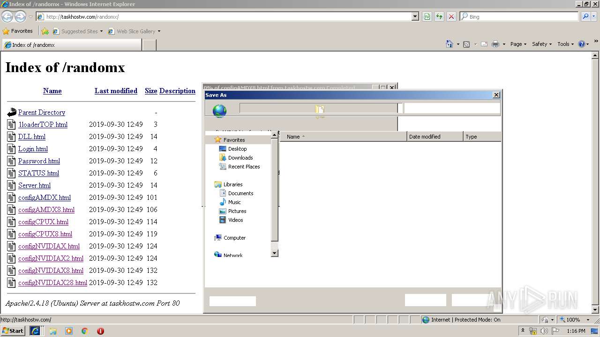The image size is (600, 337).
Task: Select Recent Places in Save As pane
Action: click(x=244, y=167)
